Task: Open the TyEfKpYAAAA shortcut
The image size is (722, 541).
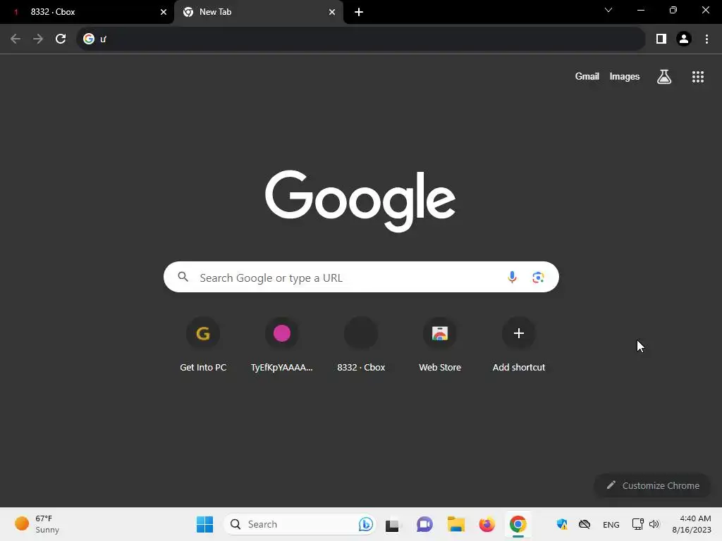Action: (x=282, y=344)
